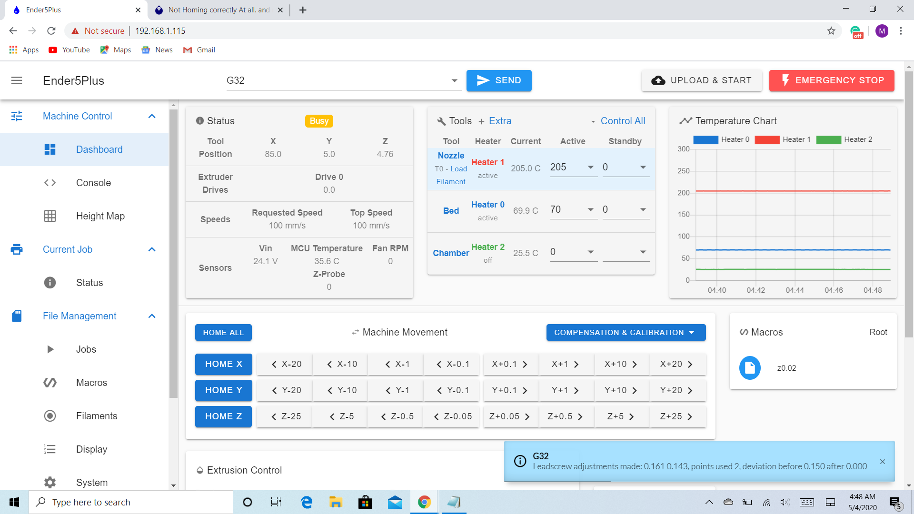Viewport: 914px width, 514px height.
Task: Click the Macros sidebar icon
Action: [x=50, y=383]
